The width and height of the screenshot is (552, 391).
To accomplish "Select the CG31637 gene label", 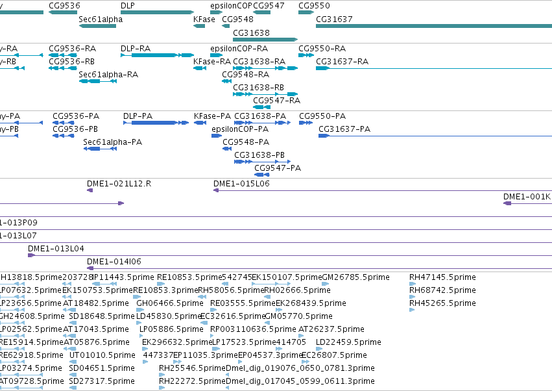I will click(335, 19).
